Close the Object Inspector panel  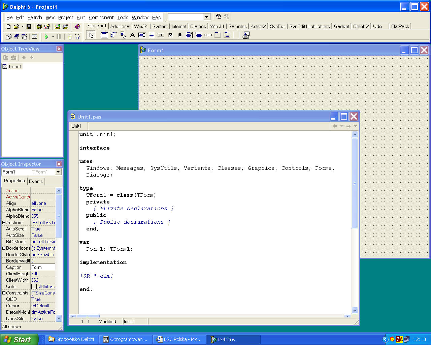pyautogui.click(x=59, y=164)
